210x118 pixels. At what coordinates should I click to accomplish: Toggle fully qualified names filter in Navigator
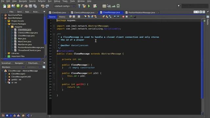(23, 115)
